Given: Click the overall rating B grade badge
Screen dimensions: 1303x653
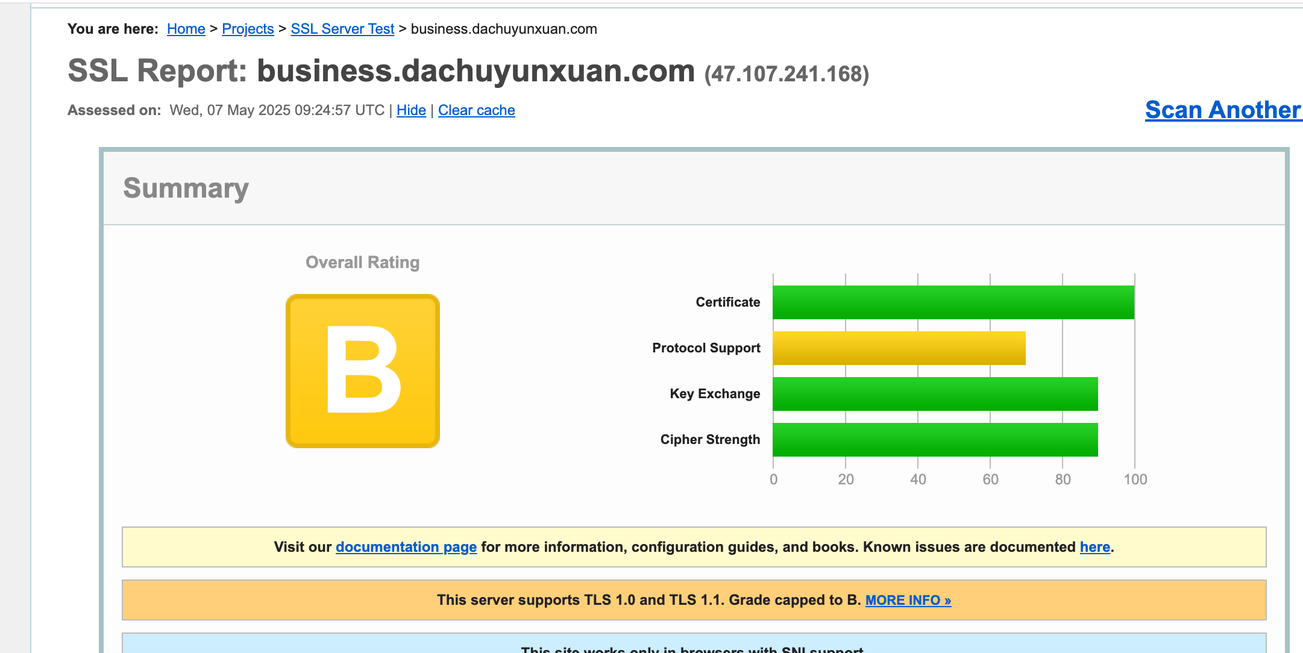Looking at the screenshot, I should pyautogui.click(x=363, y=371).
